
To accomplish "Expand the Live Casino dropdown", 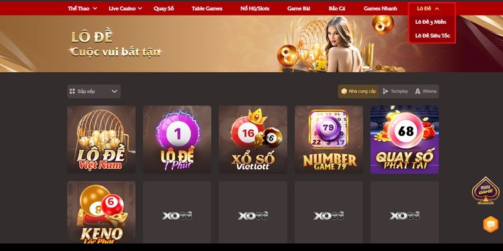I will coord(125,9).
